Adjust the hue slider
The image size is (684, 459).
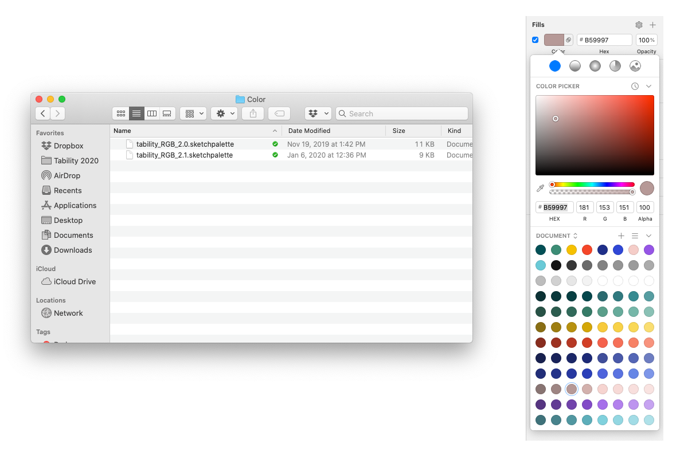click(592, 185)
